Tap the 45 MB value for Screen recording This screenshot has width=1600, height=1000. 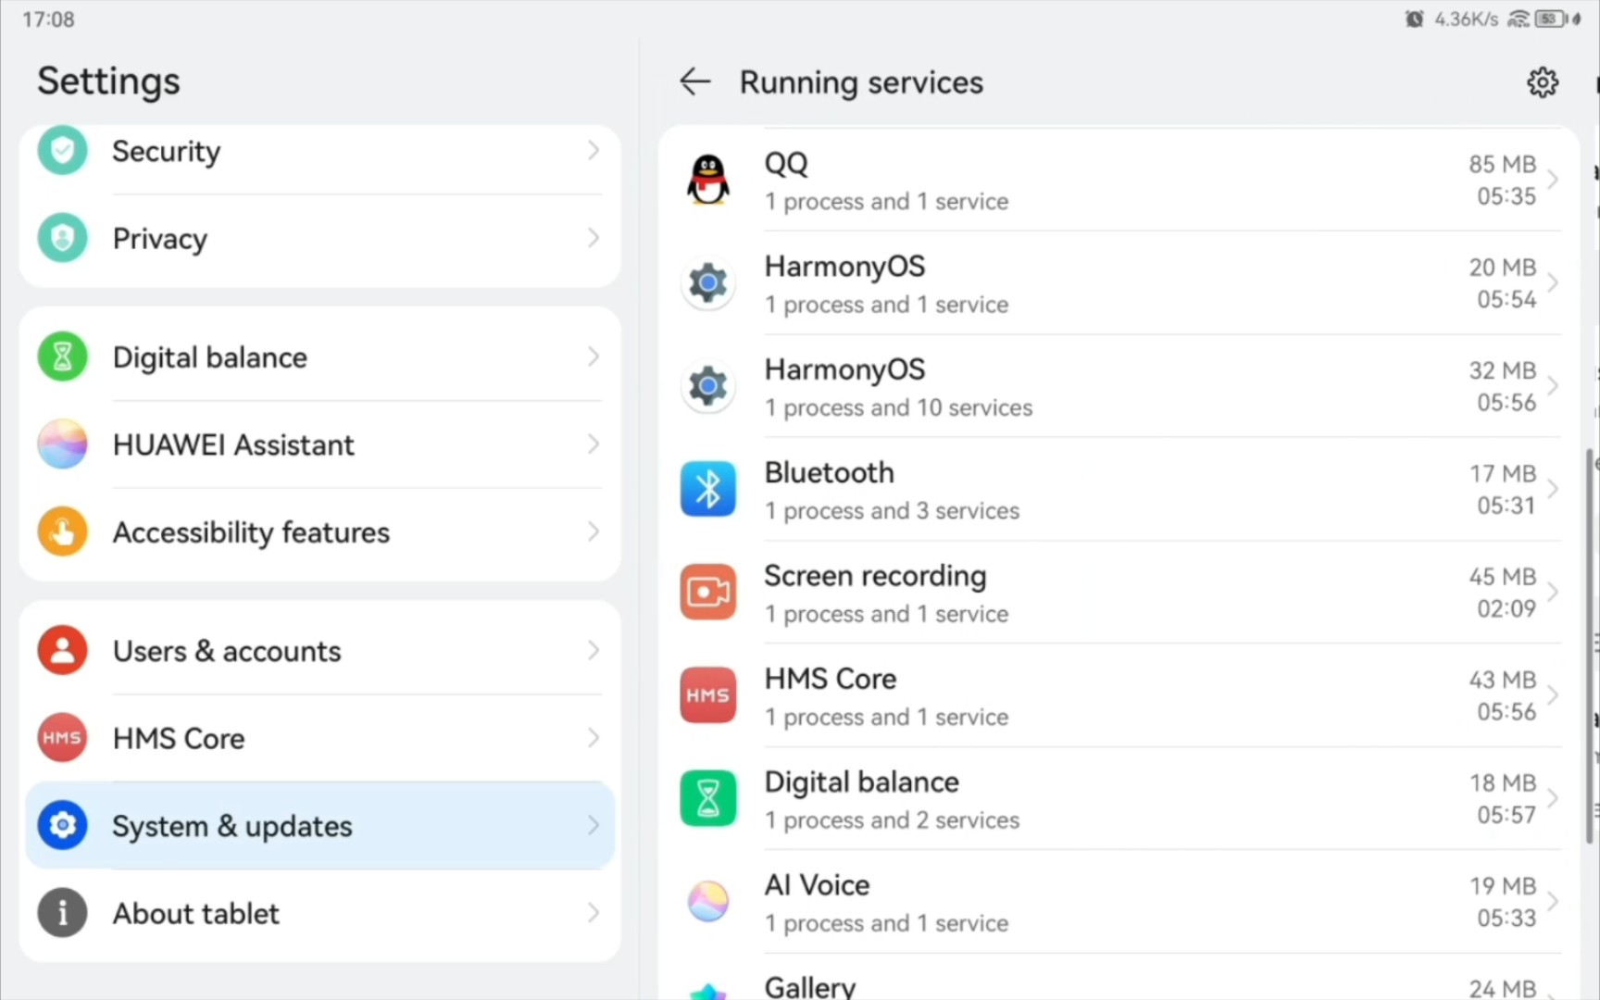1502,576
